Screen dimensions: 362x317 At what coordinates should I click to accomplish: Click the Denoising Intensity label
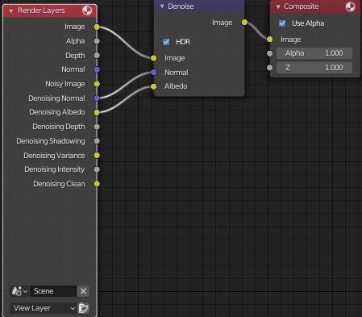pyautogui.click(x=55, y=169)
